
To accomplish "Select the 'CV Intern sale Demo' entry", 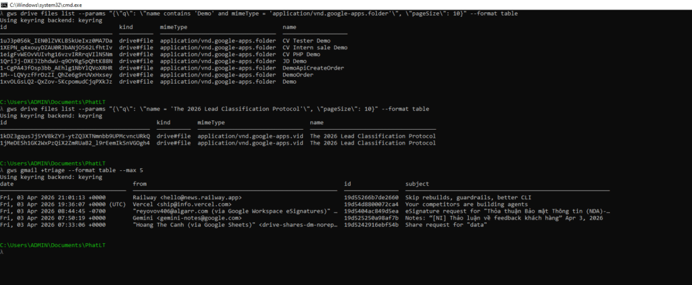I will (315, 47).
